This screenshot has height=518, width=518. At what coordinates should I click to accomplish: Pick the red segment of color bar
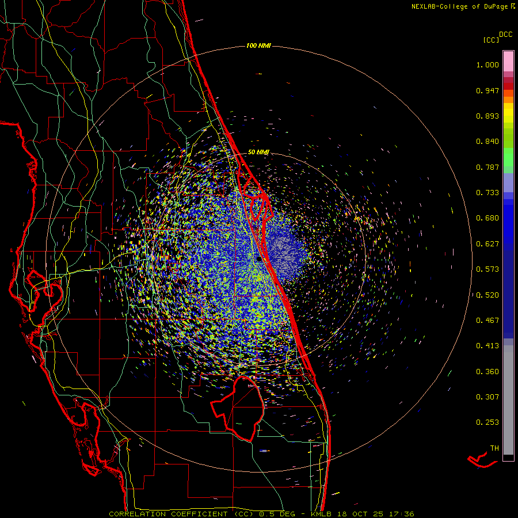pos(508,86)
